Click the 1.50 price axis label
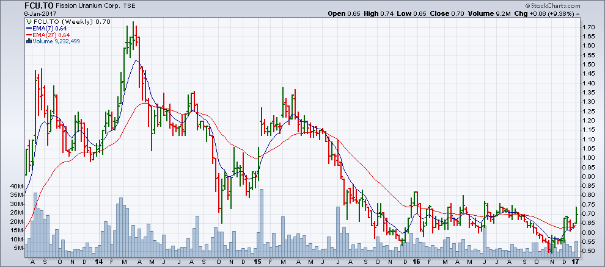Image resolution: width=605 pixels, height=267 pixels. click(588, 64)
